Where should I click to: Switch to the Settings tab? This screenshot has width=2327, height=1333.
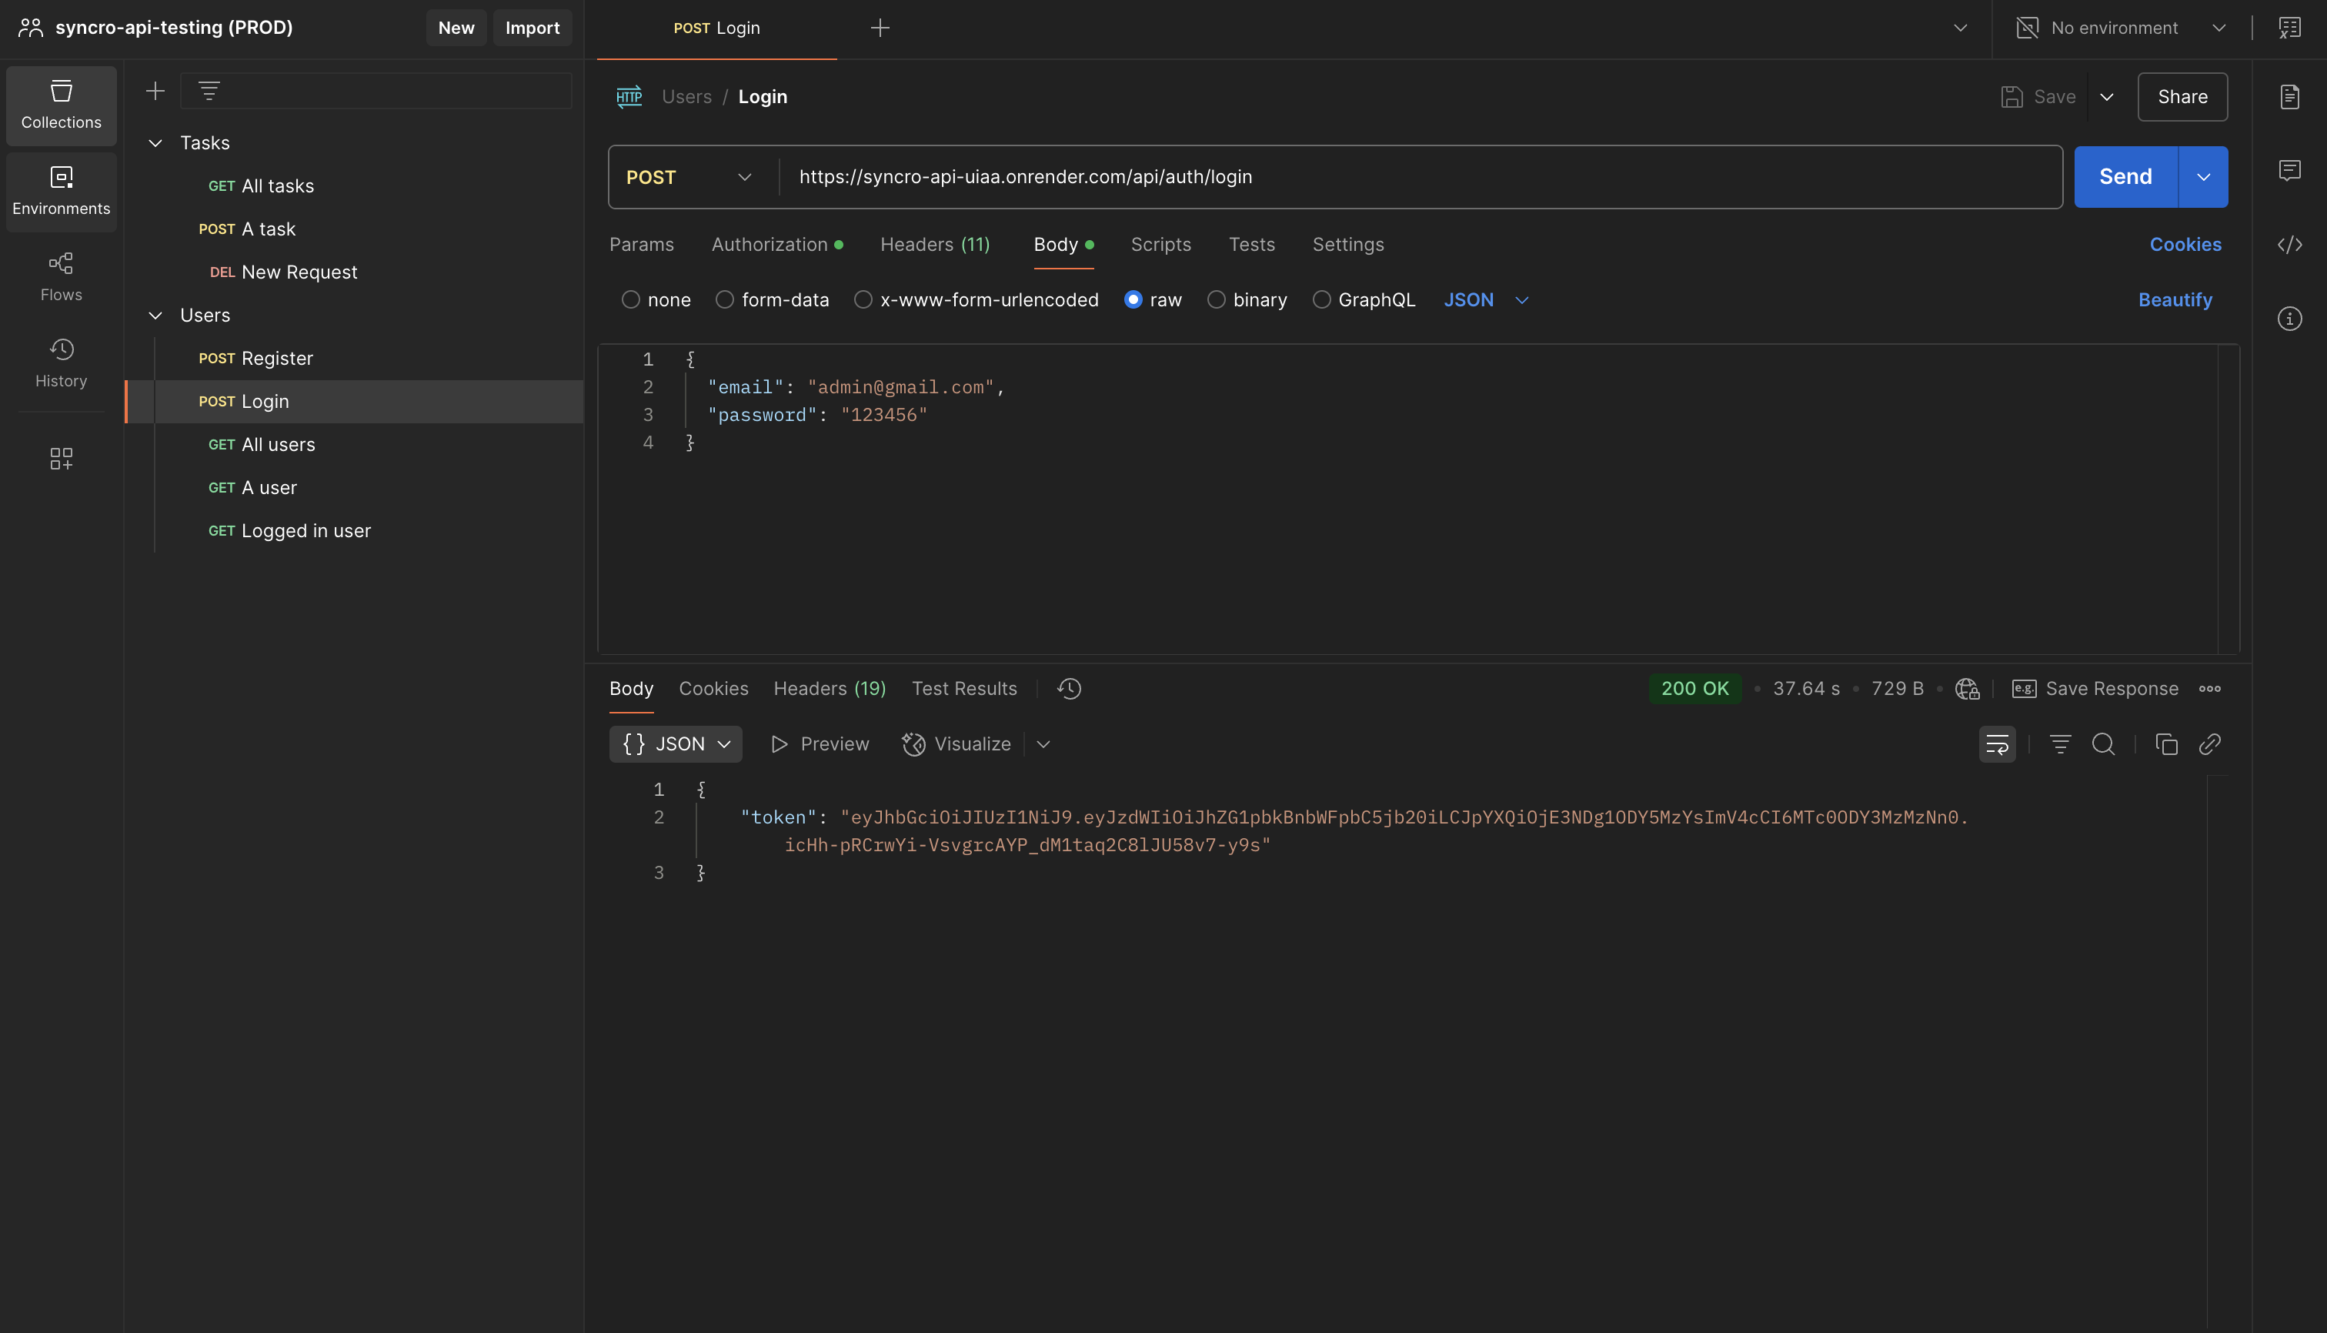1347,245
